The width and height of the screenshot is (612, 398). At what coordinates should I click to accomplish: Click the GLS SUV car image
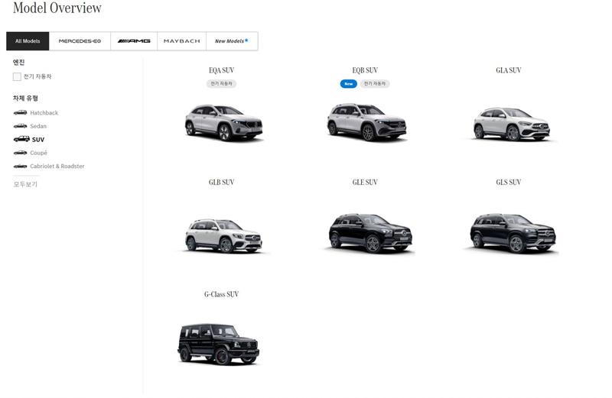[513, 233]
